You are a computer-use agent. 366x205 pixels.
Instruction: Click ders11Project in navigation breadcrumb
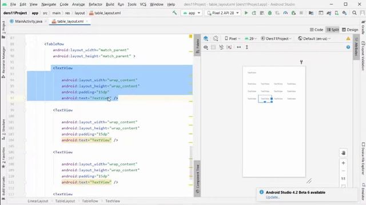[x=15, y=13]
